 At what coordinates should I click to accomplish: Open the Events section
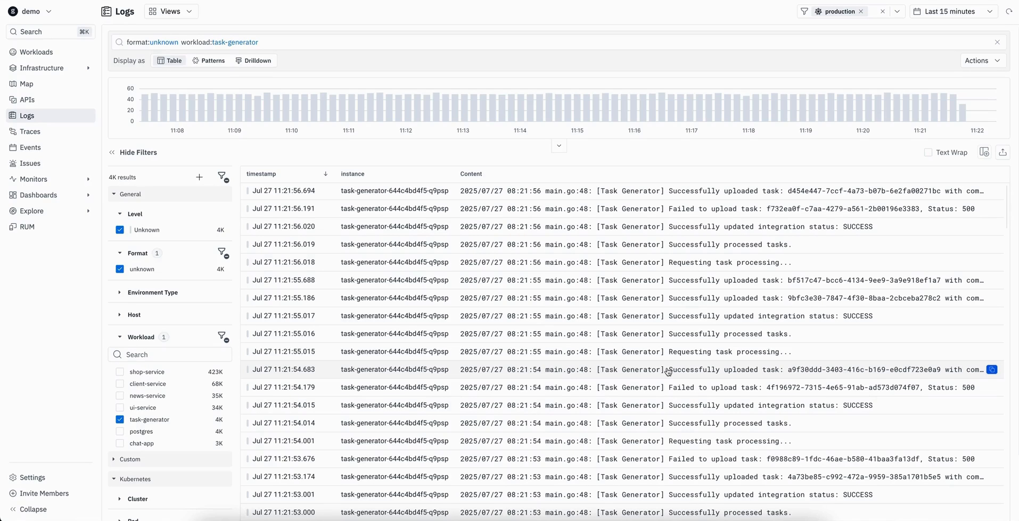coord(30,147)
